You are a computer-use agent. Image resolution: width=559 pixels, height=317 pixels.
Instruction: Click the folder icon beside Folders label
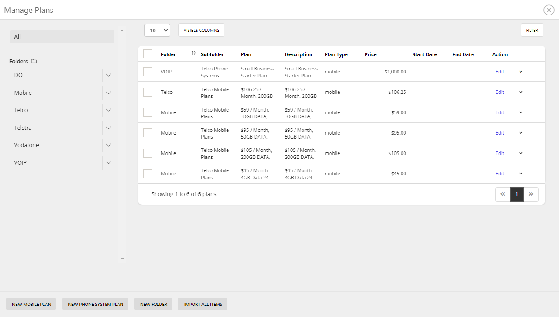[34, 62]
